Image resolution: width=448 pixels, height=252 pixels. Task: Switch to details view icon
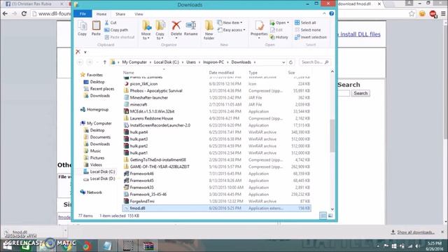tap(323, 216)
